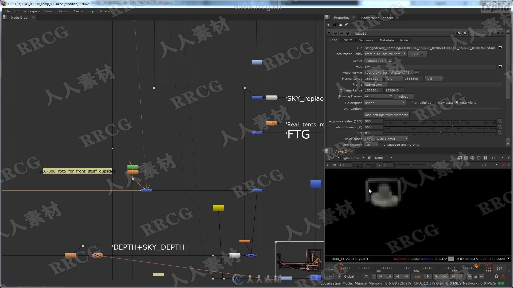Click the 2D viewer mode icon
The image size is (513, 288).
(484, 165)
